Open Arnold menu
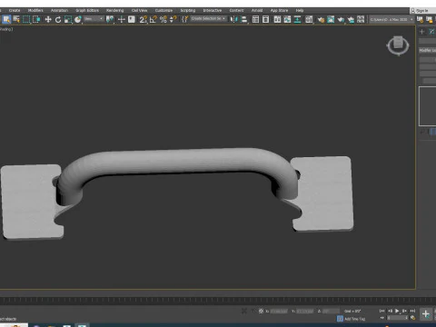436x327 pixels. click(257, 10)
